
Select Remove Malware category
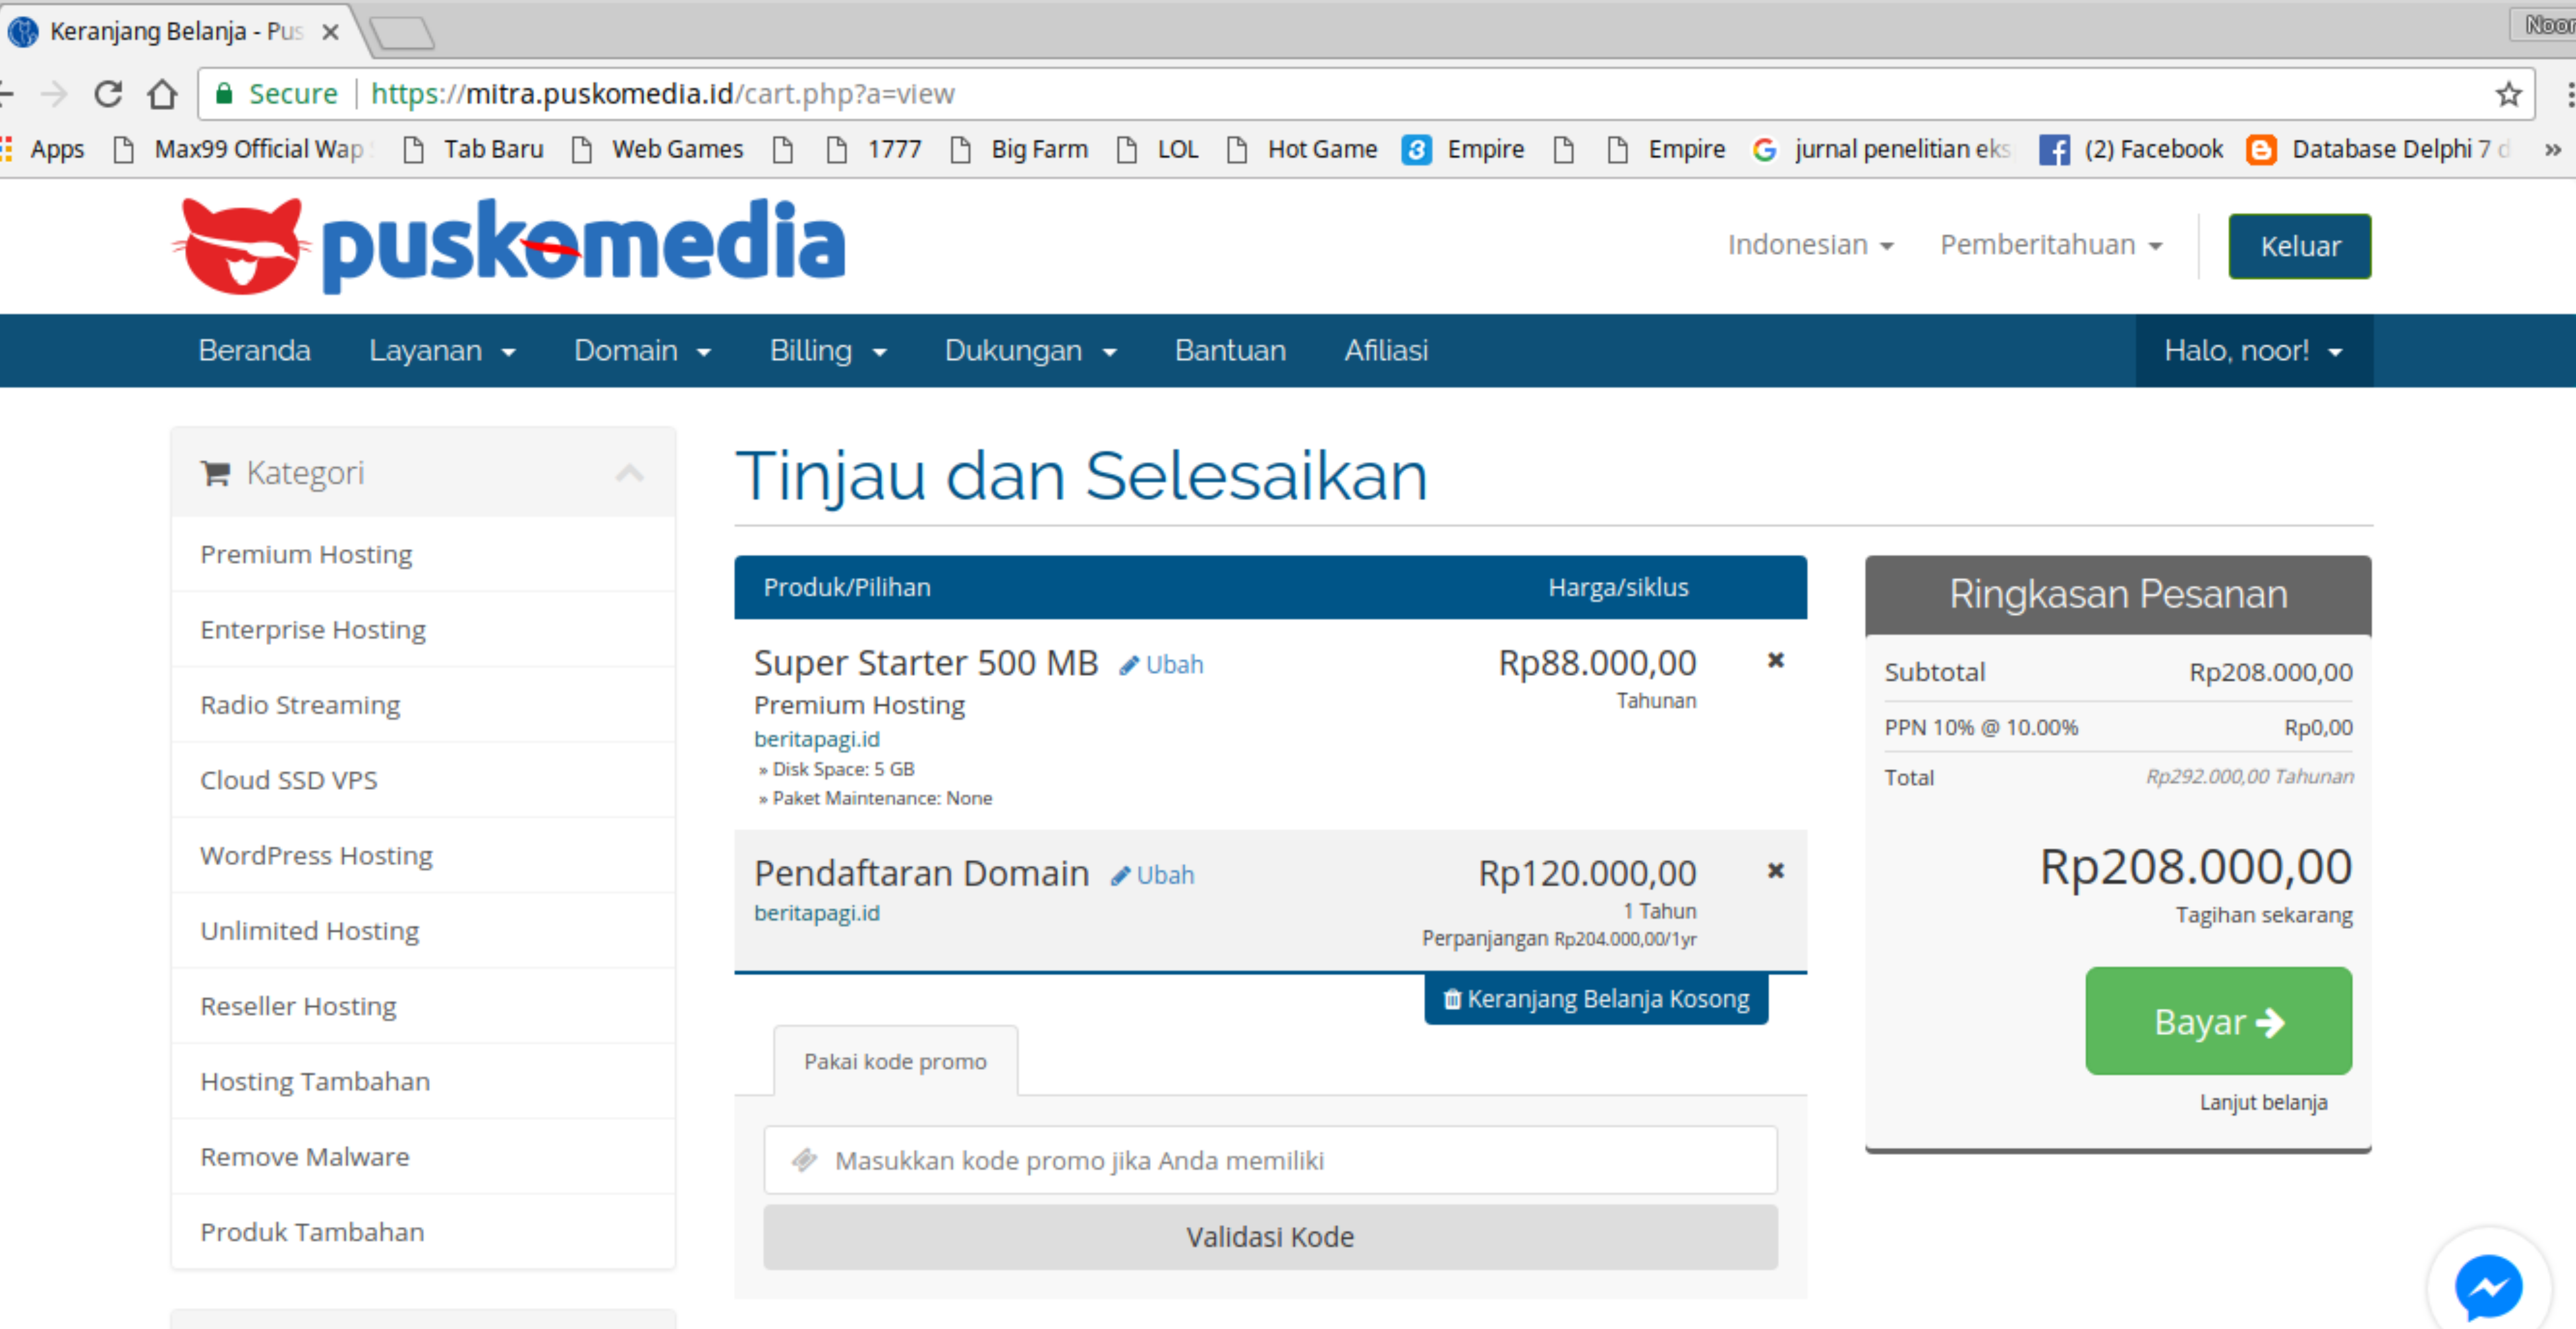pyautogui.click(x=423, y=1156)
